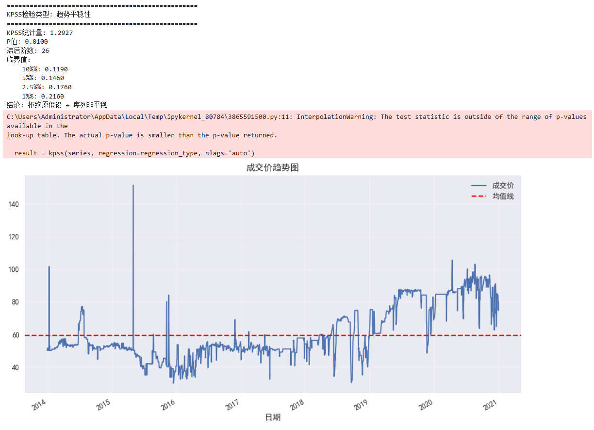Click the P值 0.0100 output line

click(x=27, y=42)
